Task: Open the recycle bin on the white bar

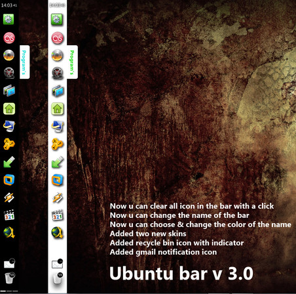Action: point(58,278)
